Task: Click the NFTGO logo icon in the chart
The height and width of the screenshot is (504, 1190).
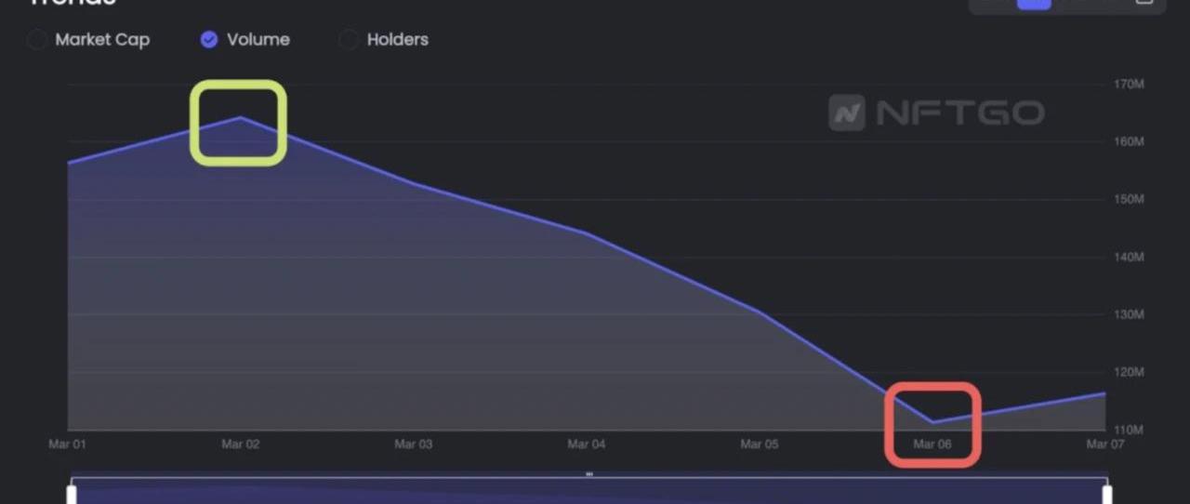Action: pyautogui.click(x=846, y=113)
